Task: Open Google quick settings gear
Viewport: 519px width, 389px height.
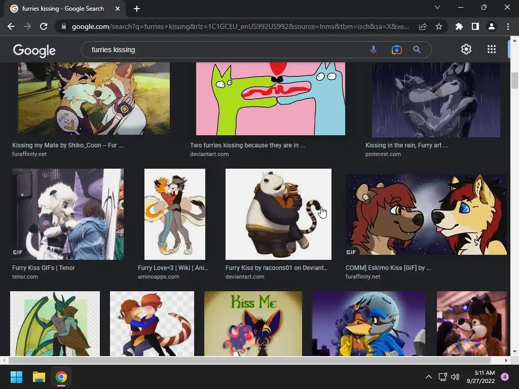Action: tap(466, 49)
